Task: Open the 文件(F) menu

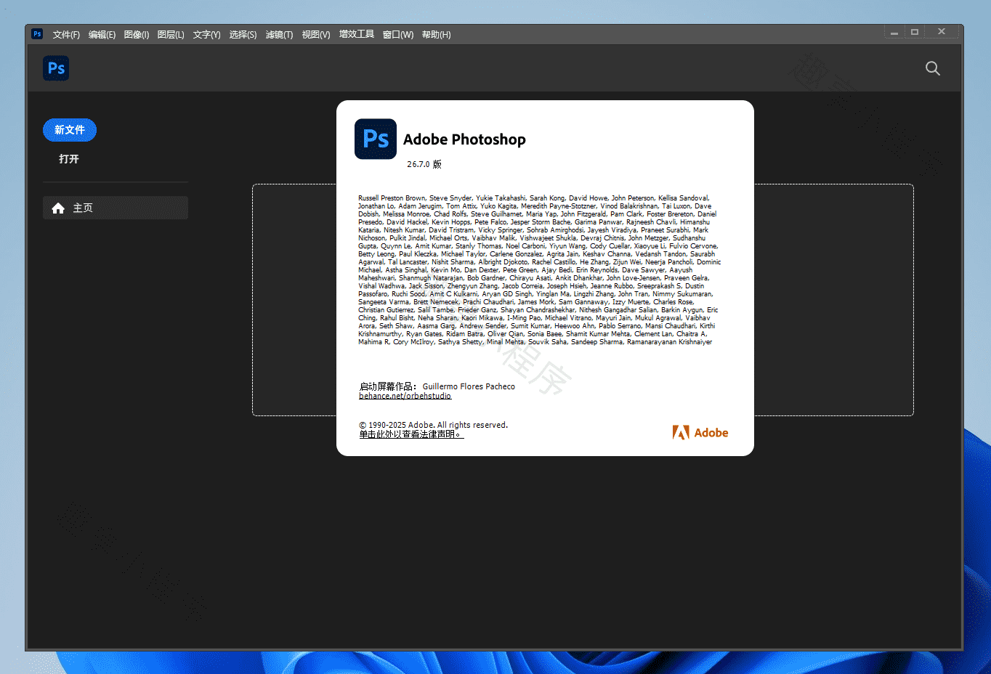Action: (66, 35)
